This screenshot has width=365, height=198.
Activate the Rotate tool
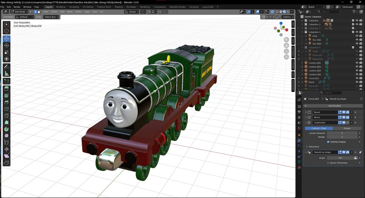(x=6, y=45)
